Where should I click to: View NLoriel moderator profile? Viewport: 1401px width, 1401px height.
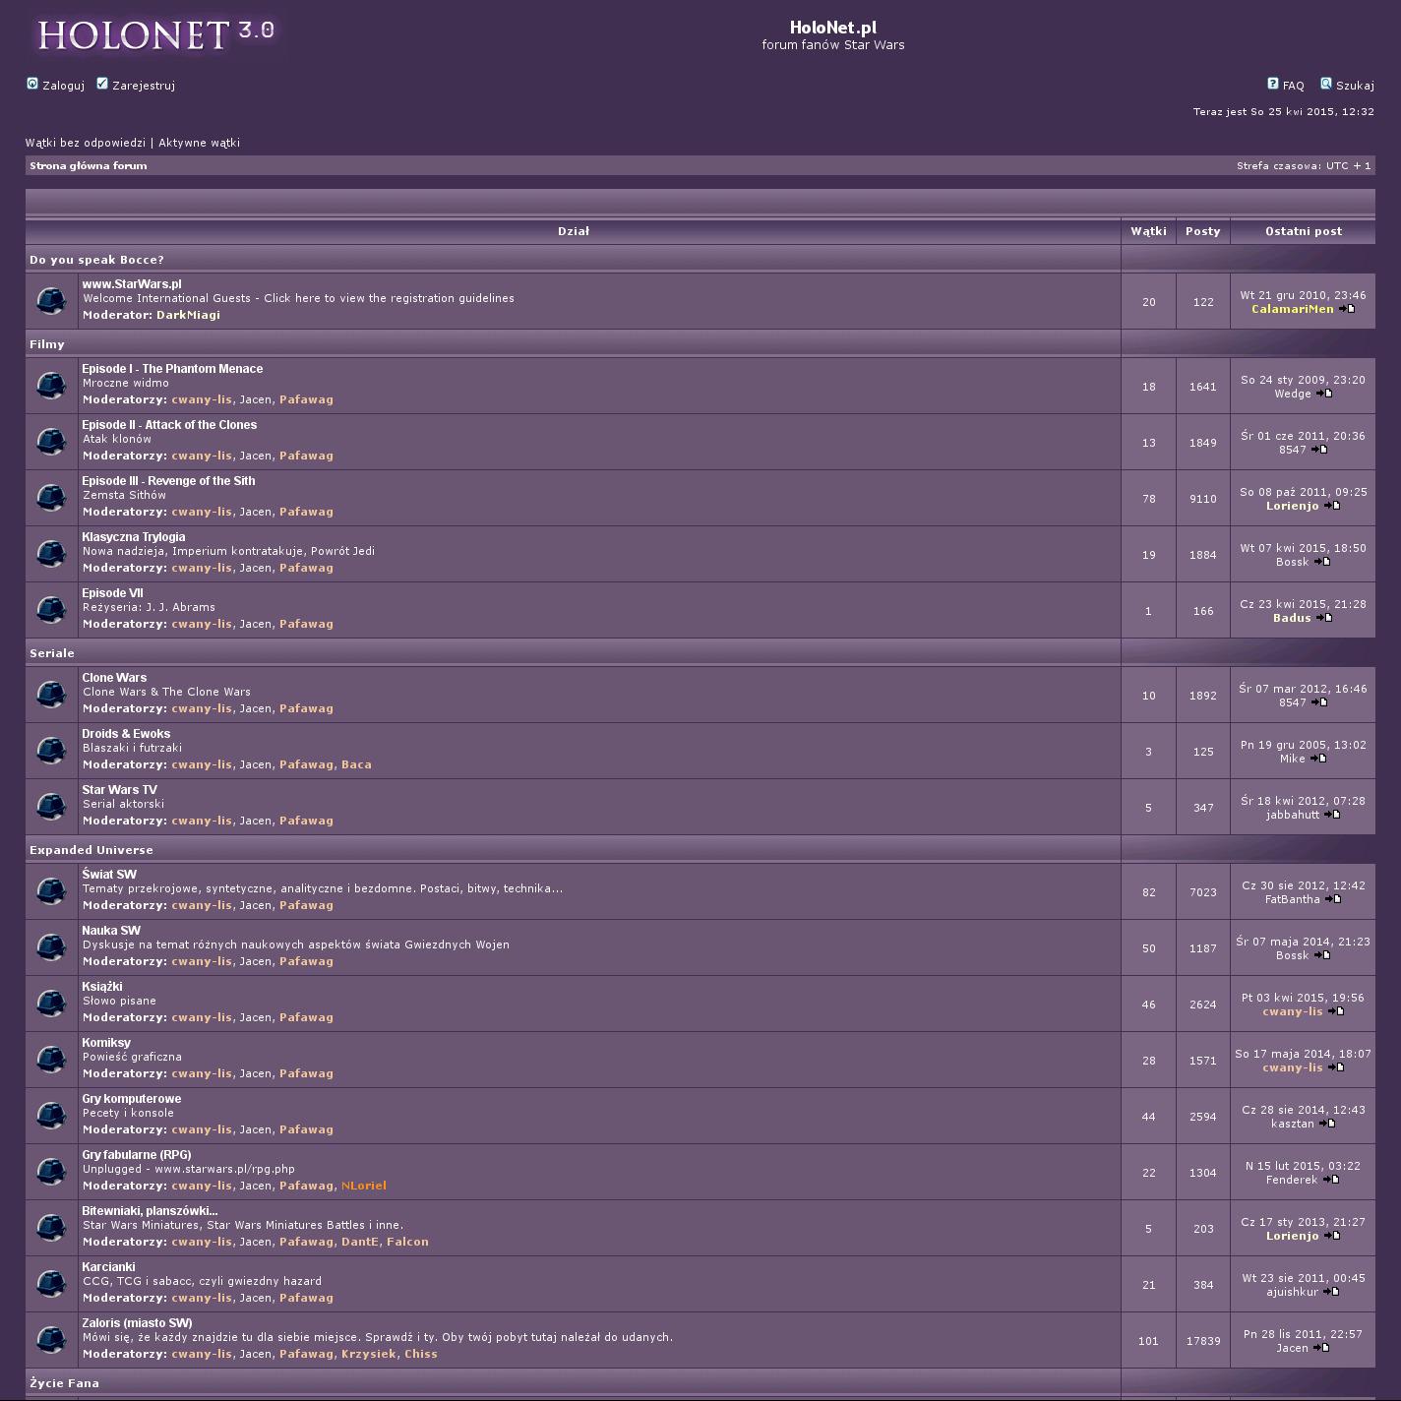(364, 1186)
